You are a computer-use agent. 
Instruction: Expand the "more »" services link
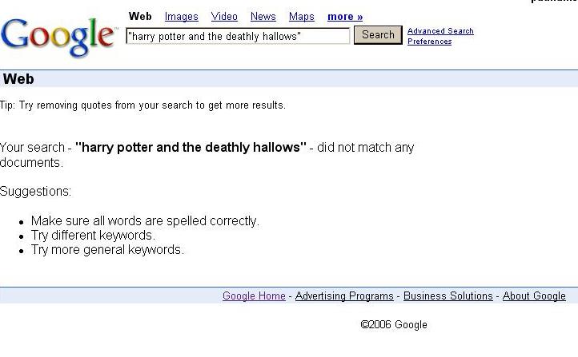pyautogui.click(x=345, y=16)
